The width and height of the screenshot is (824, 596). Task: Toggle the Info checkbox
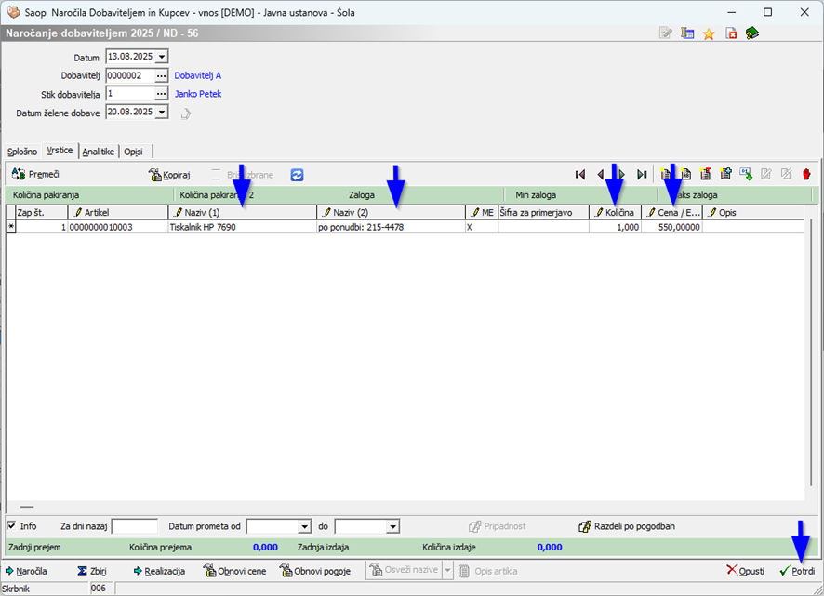(11, 525)
